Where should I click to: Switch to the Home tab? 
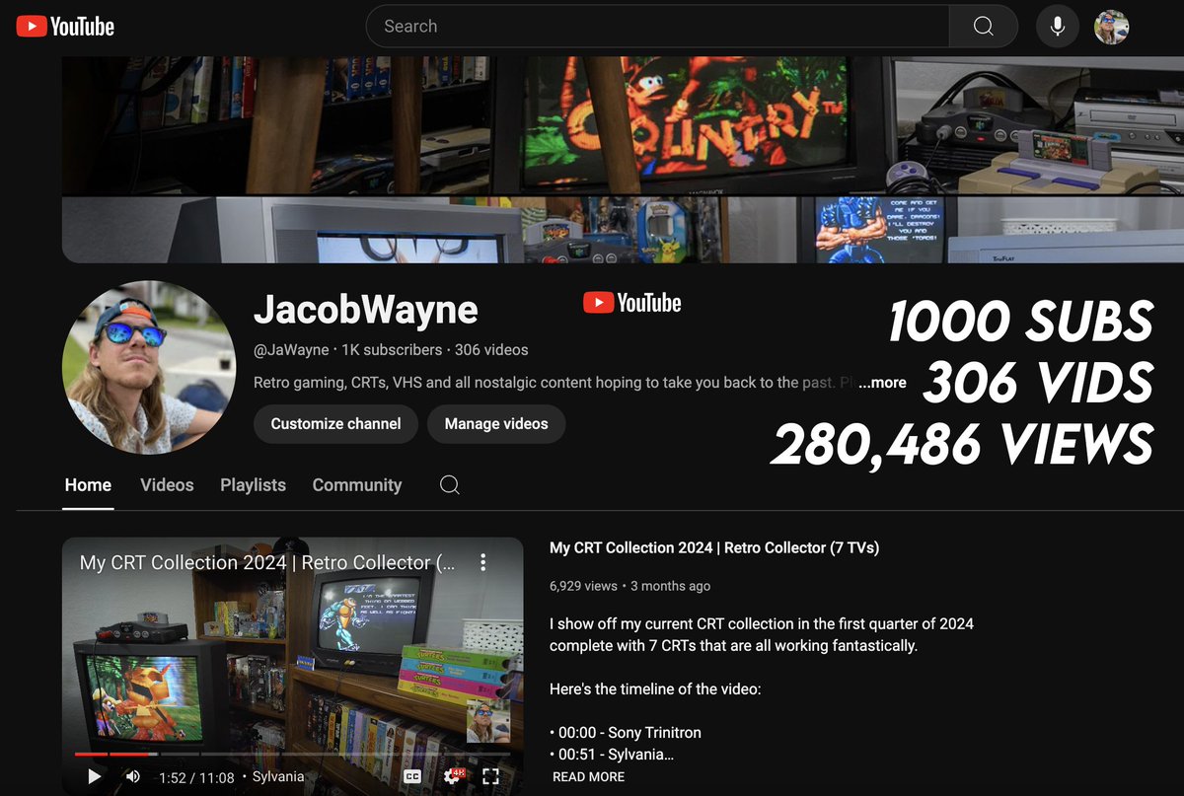pos(88,485)
